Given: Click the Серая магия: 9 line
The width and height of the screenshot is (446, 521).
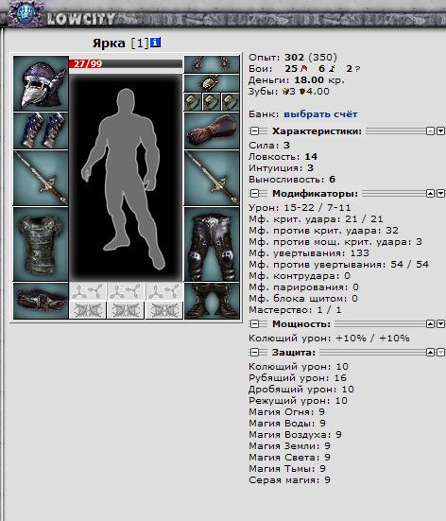Looking at the screenshot, I should click(x=289, y=480).
